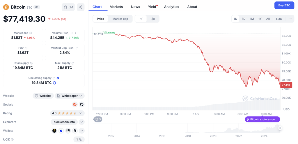The height and width of the screenshot is (144, 298).
Task: Open the GitHub social icon
Action: (x=81, y=105)
